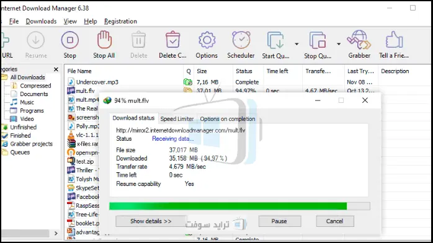Open Options gear icon

click(x=207, y=40)
